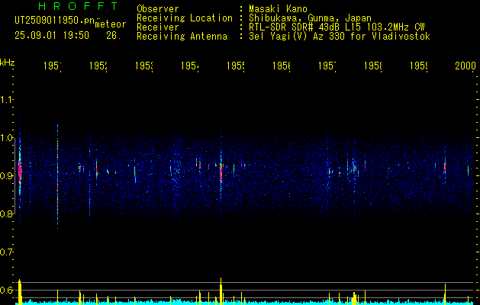Click the word meteor under the file name
The image size is (480, 305).
[x=111, y=24]
